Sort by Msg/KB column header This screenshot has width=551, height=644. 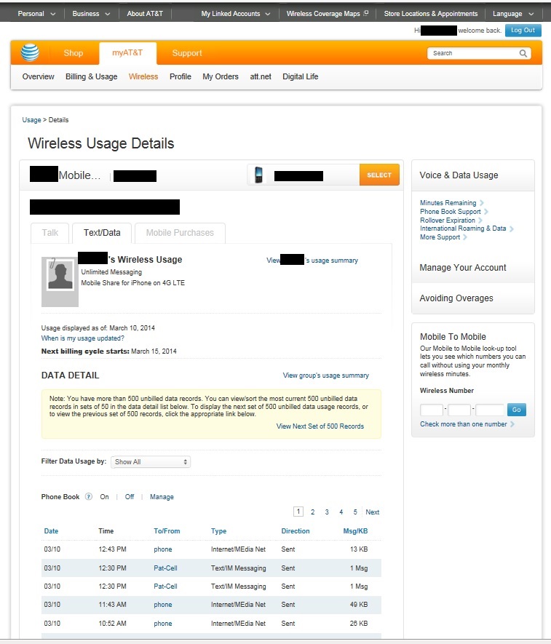pyautogui.click(x=355, y=531)
